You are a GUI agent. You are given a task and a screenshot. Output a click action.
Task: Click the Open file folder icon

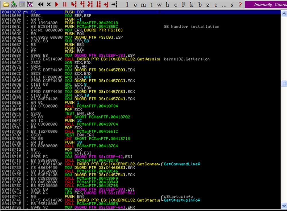(x=6, y=4)
